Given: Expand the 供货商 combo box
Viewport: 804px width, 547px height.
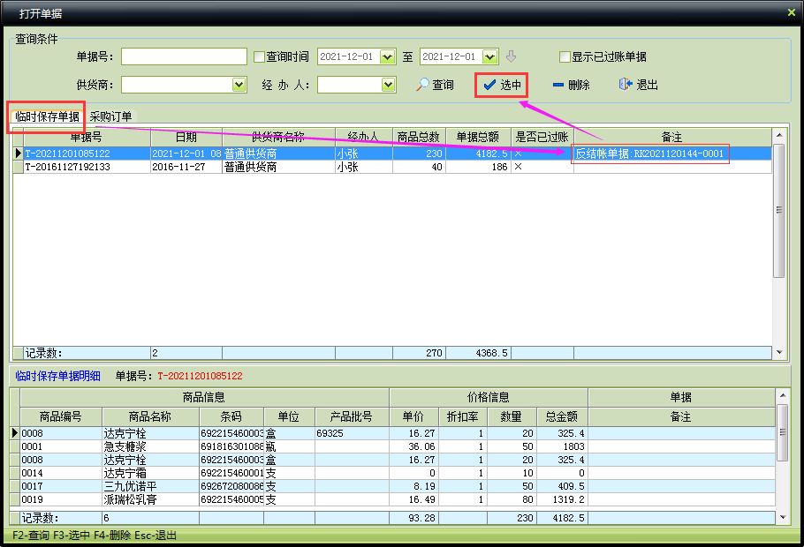Looking at the screenshot, I should [239, 85].
